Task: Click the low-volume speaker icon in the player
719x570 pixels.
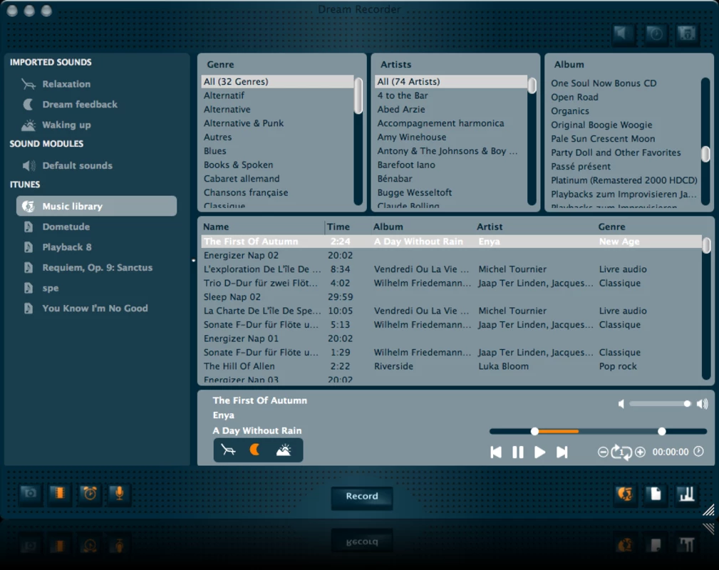Action: point(621,404)
